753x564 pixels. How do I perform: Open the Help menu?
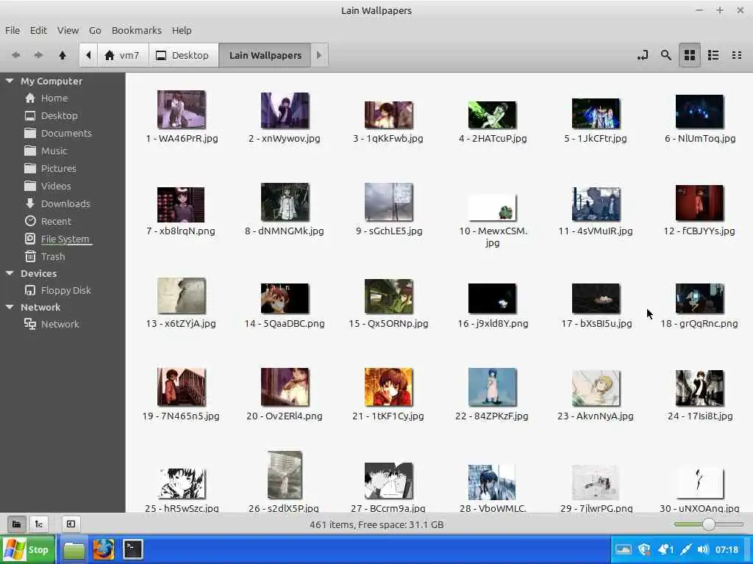tap(182, 30)
